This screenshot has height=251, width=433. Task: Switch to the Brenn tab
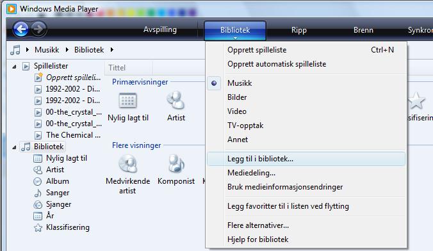pos(363,30)
